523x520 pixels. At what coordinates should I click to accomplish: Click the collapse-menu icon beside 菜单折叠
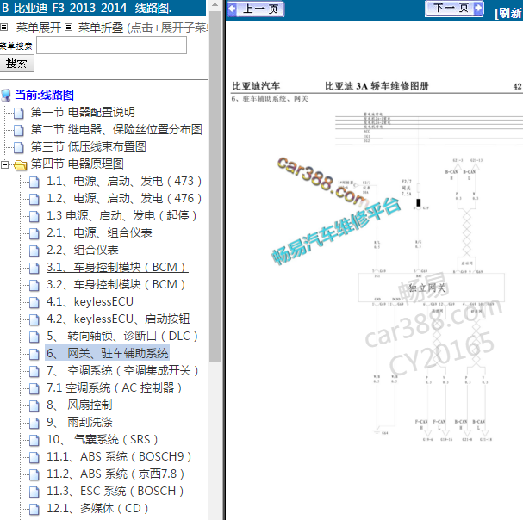point(68,28)
